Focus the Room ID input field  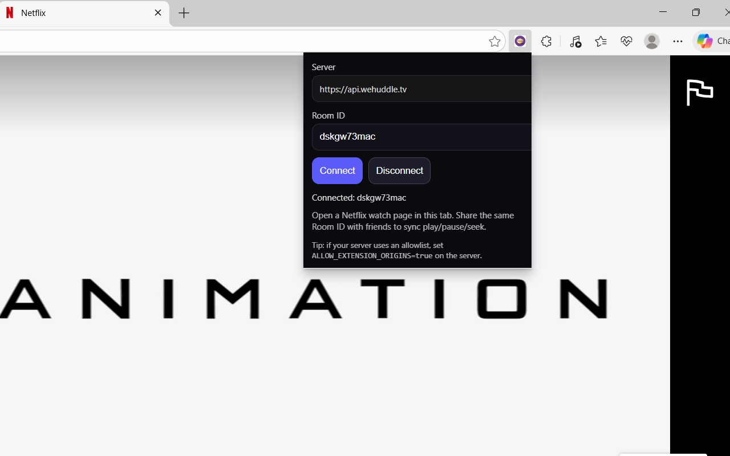(421, 137)
